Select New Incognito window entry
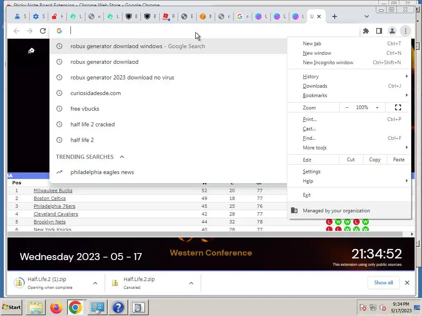422x316 pixels. [349, 63]
